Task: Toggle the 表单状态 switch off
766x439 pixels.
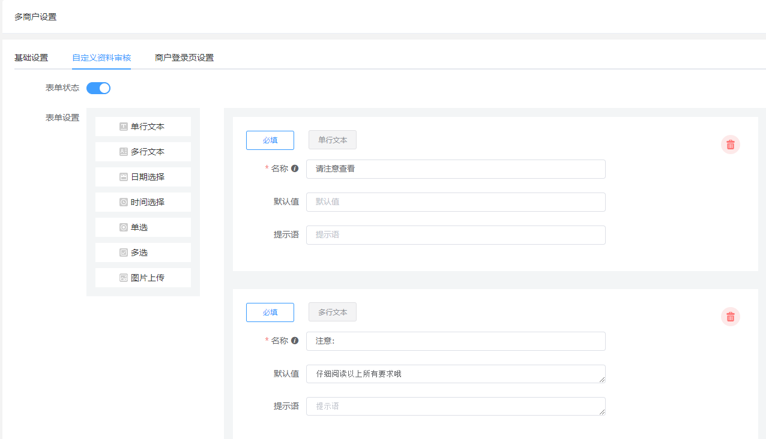Action: click(x=98, y=88)
